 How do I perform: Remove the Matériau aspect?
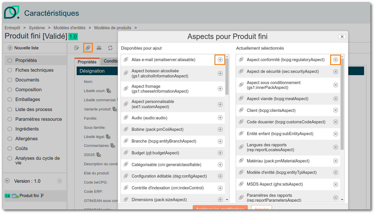335,161
